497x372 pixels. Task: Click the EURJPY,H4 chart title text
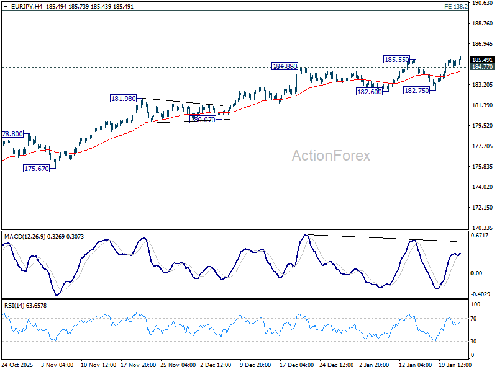[27, 6]
